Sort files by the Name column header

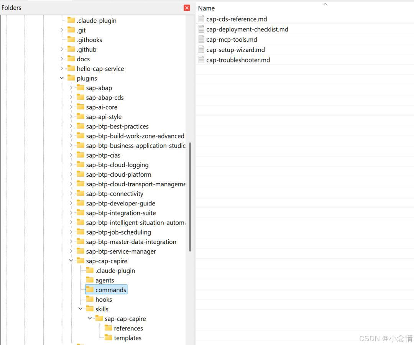(206, 8)
